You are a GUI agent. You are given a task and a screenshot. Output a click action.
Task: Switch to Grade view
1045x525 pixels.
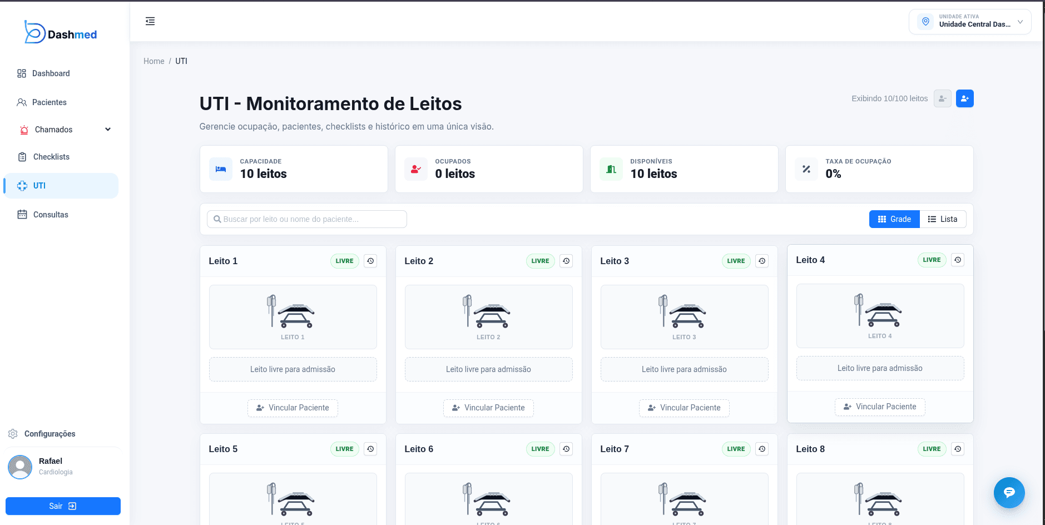[894, 219]
